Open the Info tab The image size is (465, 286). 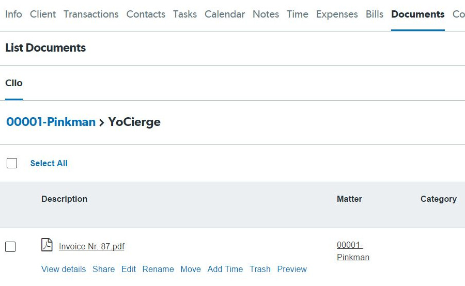click(13, 14)
